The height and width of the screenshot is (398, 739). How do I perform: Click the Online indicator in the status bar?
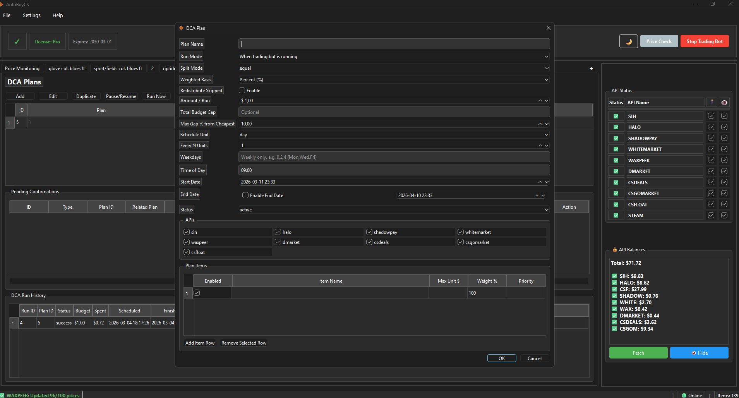(692, 395)
